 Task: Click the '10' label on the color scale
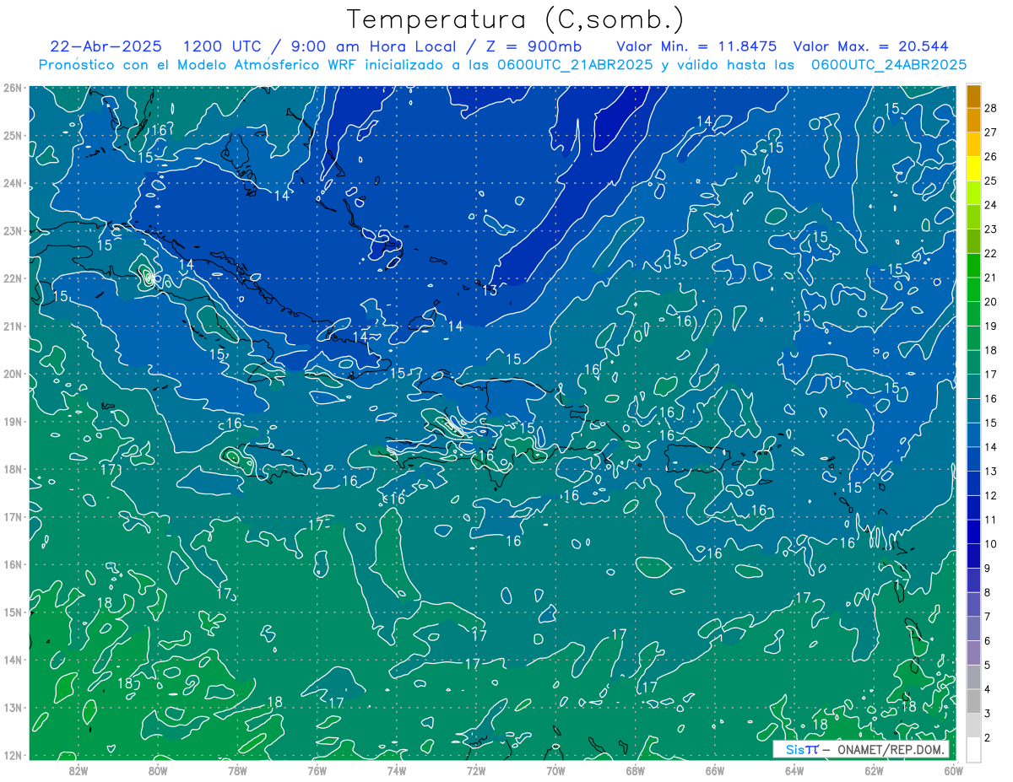coord(991,544)
